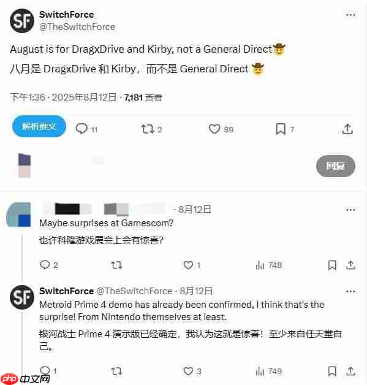
Task: Click the blue 解析推文 button
Action: click(x=39, y=126)
